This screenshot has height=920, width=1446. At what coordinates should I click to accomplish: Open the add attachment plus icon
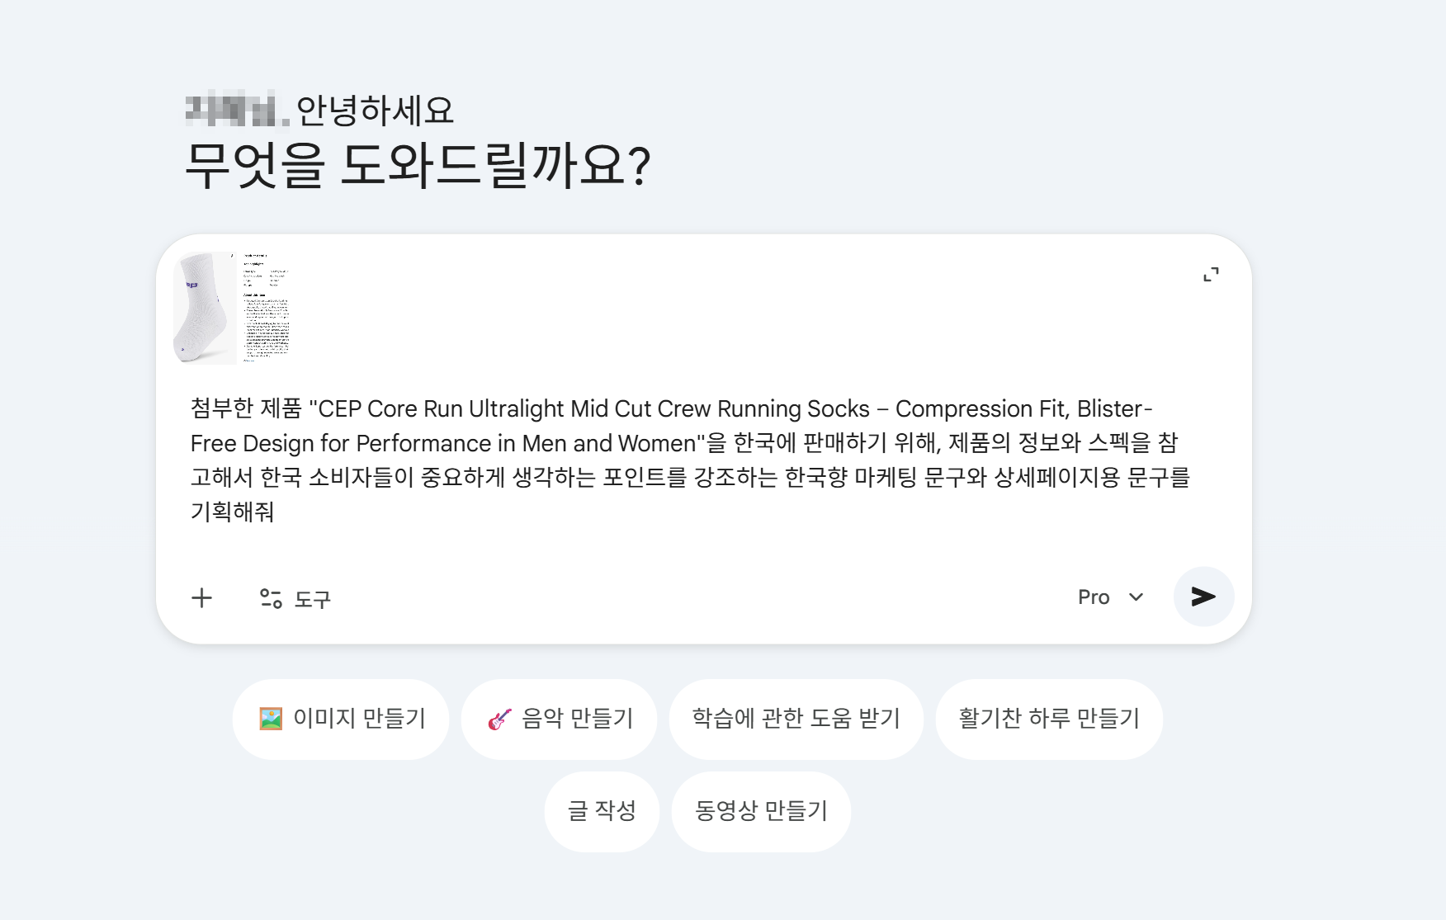pos(201,597)
